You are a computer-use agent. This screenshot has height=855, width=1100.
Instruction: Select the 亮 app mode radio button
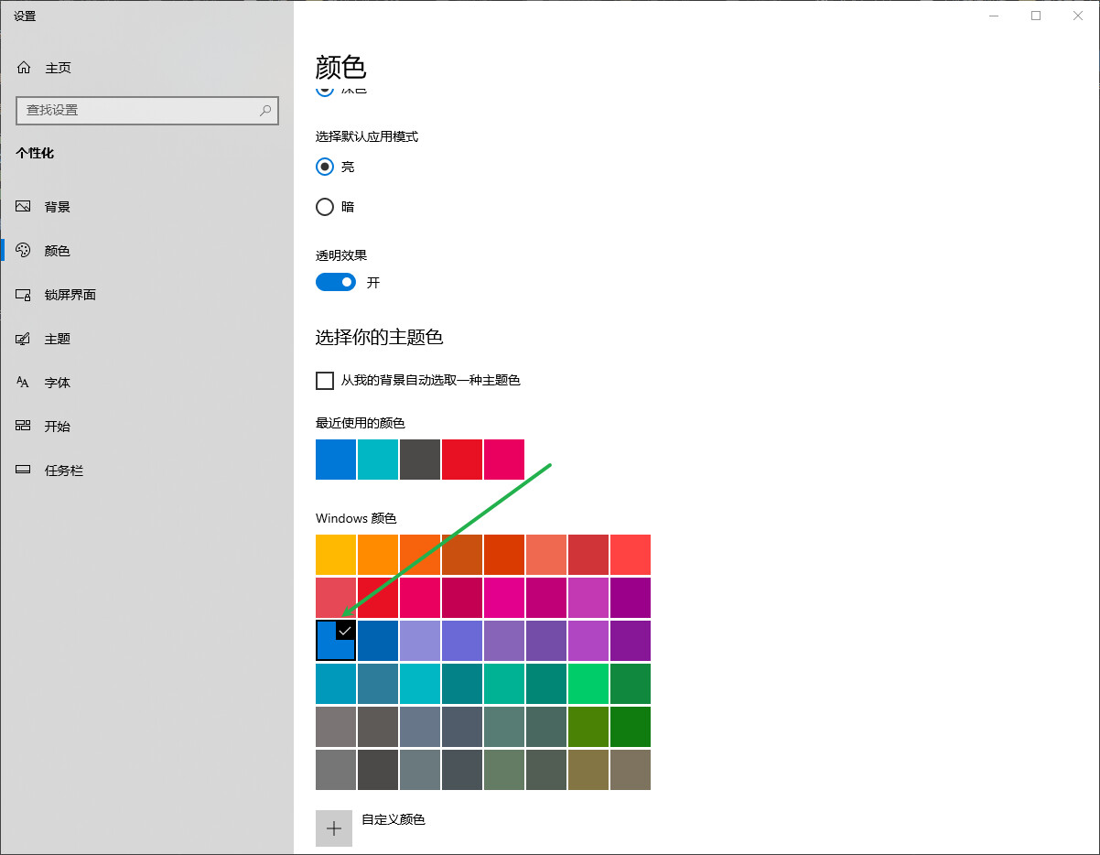coord(325,167)
